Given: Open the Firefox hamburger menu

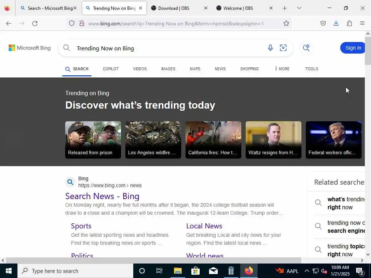Looking at the screenshot, I should [x=362, y=24].
